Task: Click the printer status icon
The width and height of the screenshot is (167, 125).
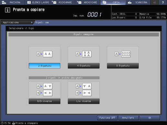Action: click(x=14, y=123)
